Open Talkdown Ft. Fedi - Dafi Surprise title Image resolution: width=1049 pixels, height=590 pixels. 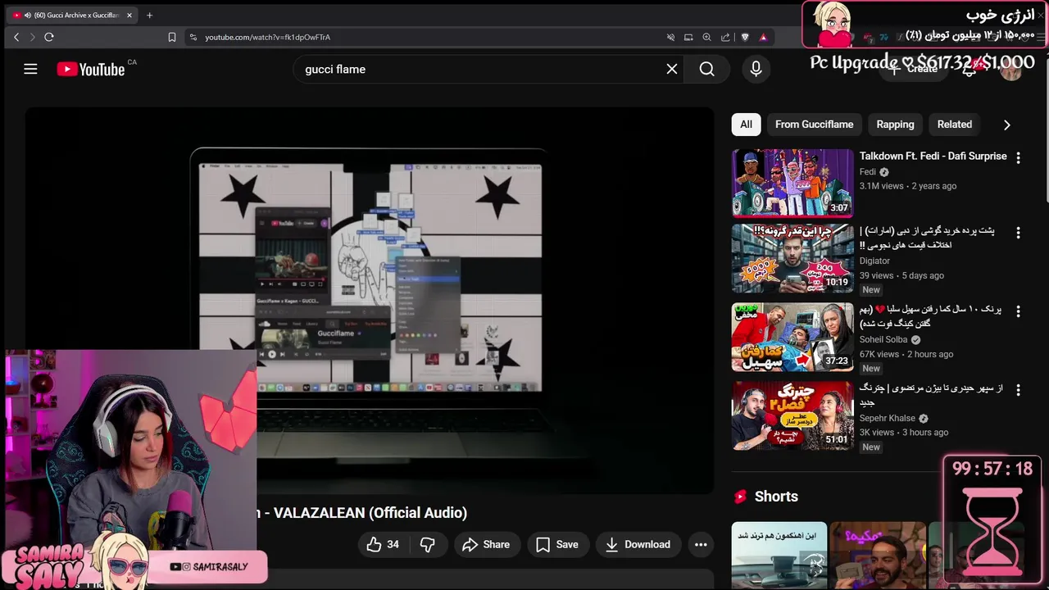coord(933,156)
